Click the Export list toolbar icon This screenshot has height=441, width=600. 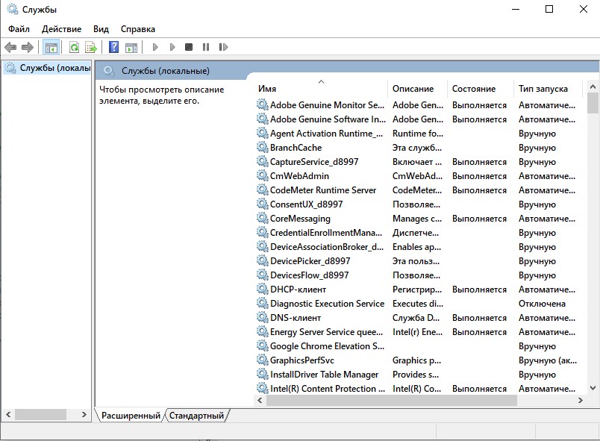pos(91,47)
